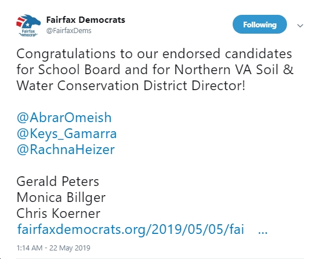Screen dimensions: 319x259
Task: Click 'Water Conservation District Director' text
Action: [x=130, y=86]
